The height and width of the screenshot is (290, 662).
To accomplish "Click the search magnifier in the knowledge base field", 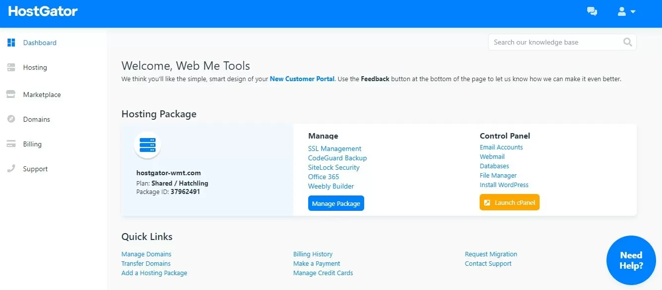I will 627,42.
